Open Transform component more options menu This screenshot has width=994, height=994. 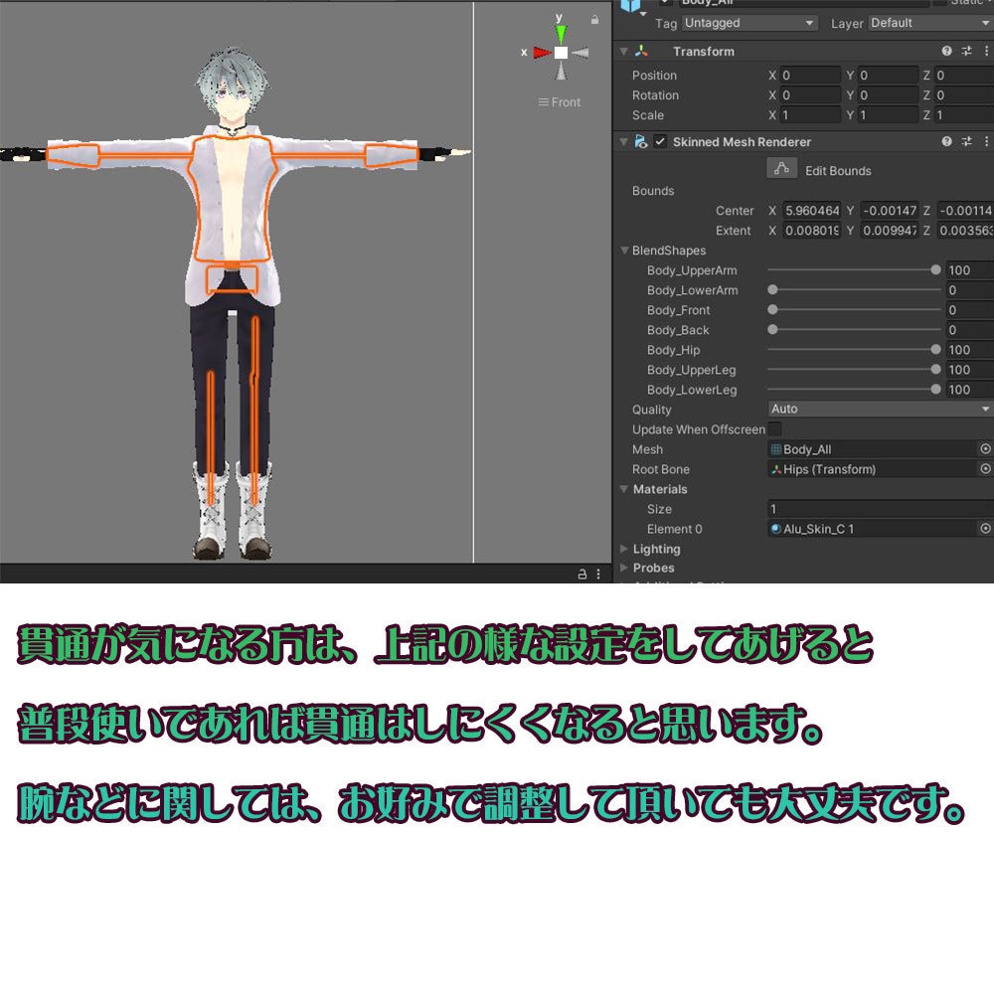(986, 51)
